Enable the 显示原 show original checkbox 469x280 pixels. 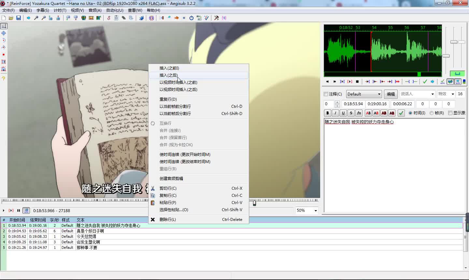pos(450,113)
